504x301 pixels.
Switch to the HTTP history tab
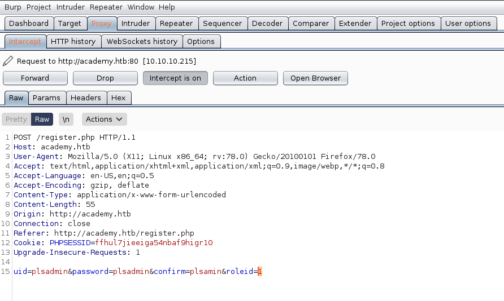73,41
